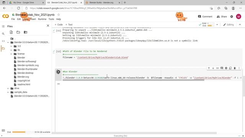
Task: Switch to My Drive browser tab
Action: tap(26, 3)
